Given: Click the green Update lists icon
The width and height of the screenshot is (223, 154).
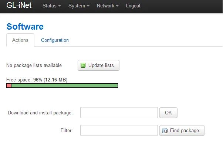Looking at the screenshot, I should (x=83, y=66).
